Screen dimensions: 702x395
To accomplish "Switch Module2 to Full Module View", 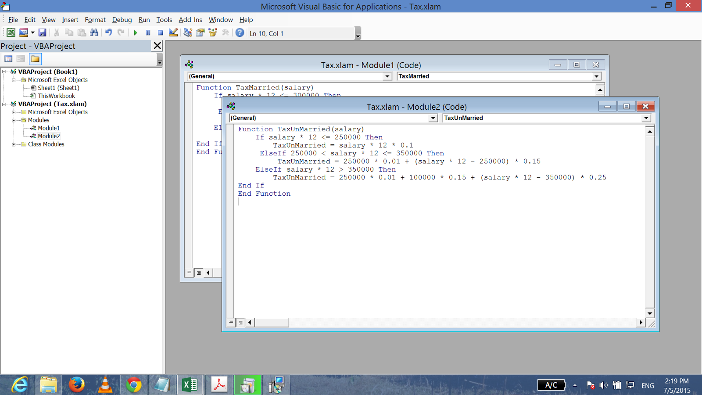I will [240, 323].
